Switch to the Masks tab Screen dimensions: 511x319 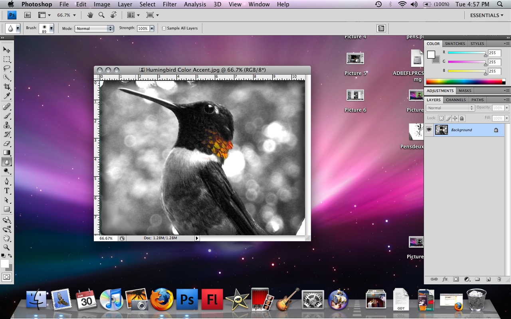[465, 91]
